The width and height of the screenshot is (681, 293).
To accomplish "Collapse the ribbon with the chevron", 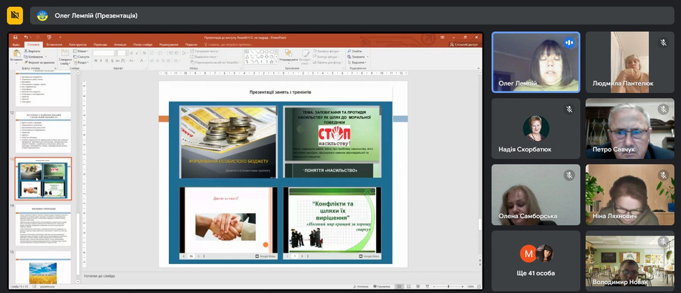I will tap(478, 69).
